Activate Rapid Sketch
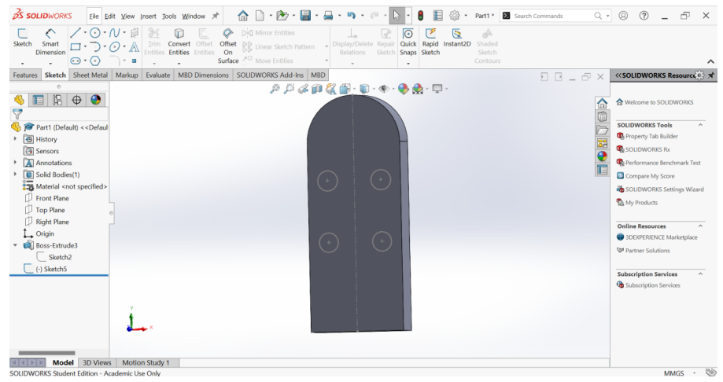723x382 pixels. 430,42
